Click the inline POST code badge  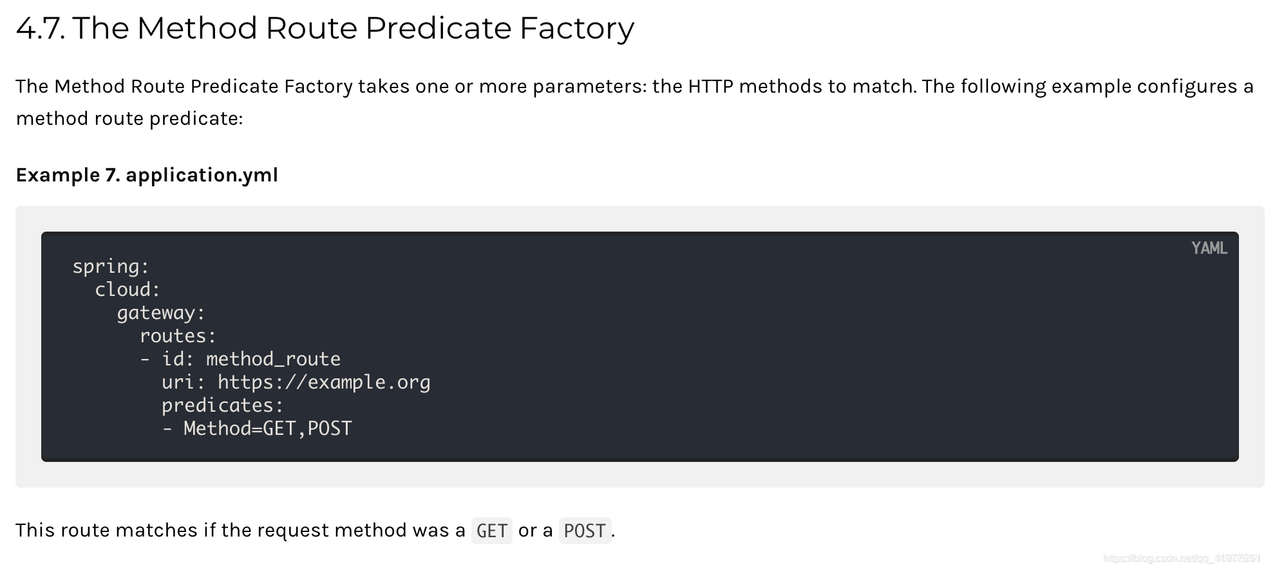point(585,531)
